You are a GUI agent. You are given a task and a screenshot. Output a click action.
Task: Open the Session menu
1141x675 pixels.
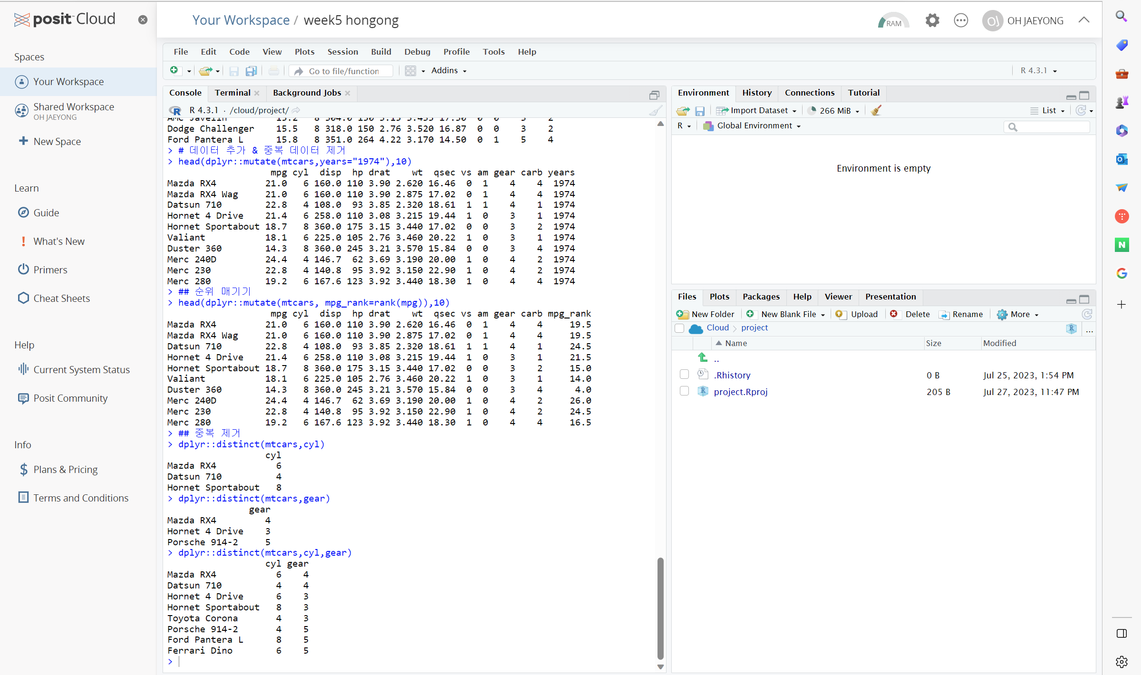[342, 52]
